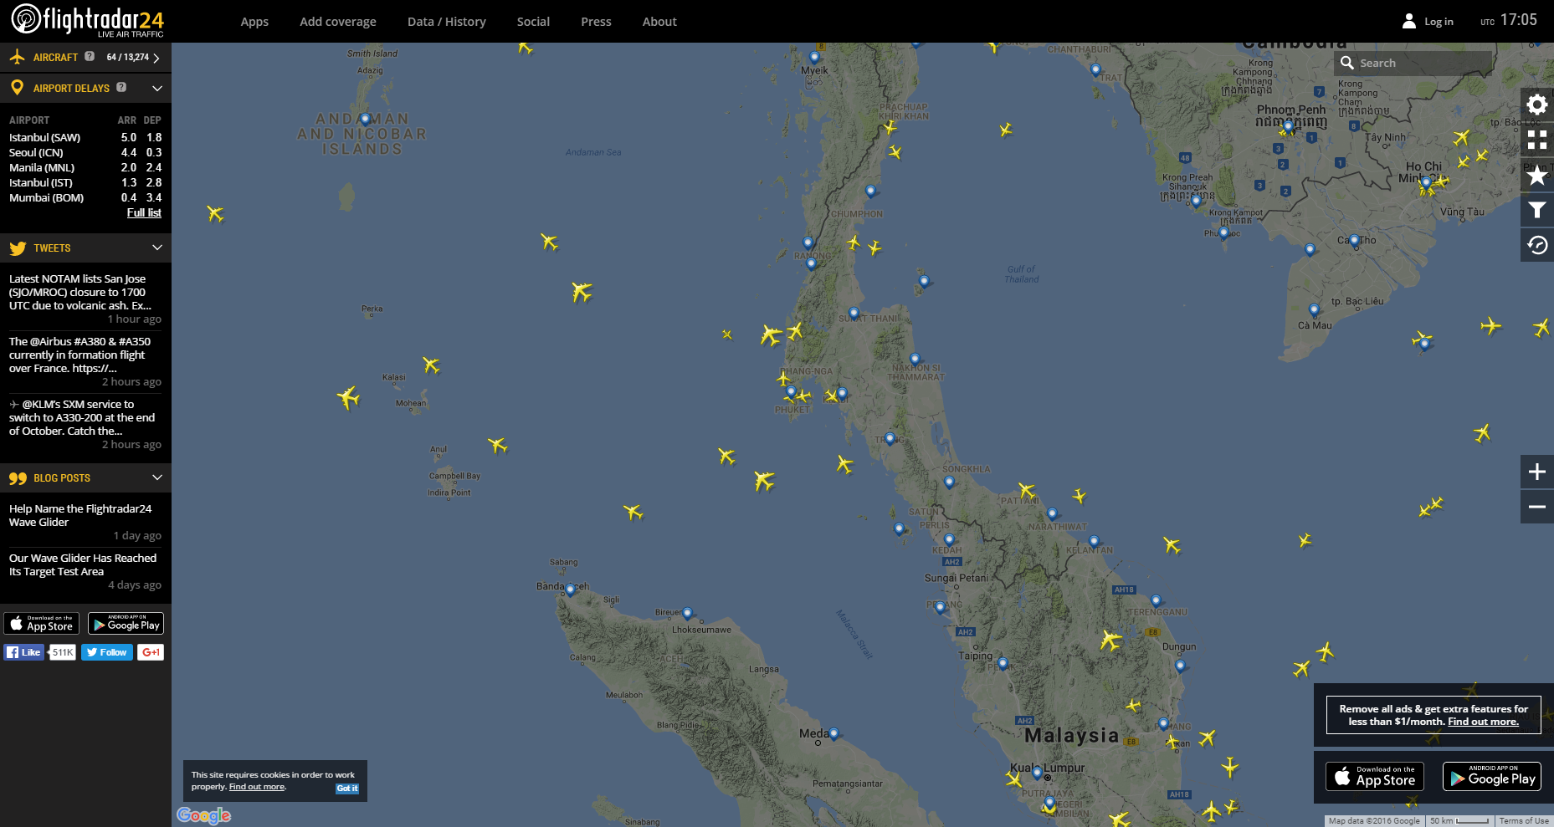Collapse the Airport Delays section

(x=156, y=88)
